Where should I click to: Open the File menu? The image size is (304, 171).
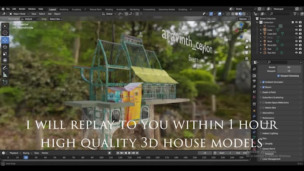[8, 9]
